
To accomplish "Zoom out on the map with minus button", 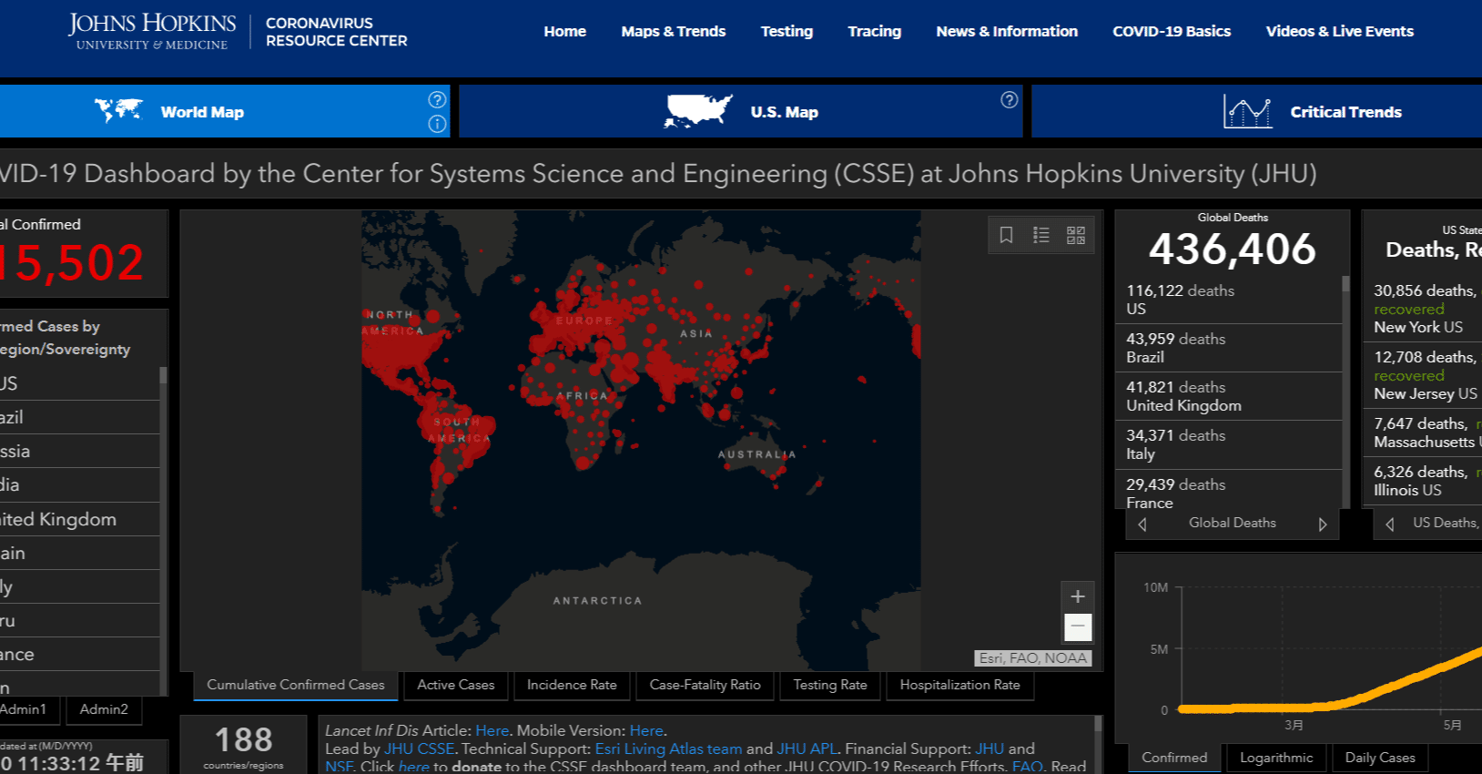I will [1078, 626].
